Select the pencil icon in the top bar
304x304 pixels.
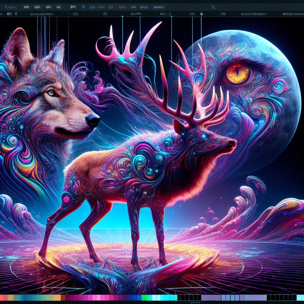point(213,7)
